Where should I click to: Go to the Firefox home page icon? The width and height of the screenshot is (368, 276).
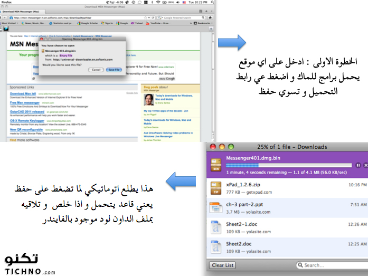[x=210, y=17]
